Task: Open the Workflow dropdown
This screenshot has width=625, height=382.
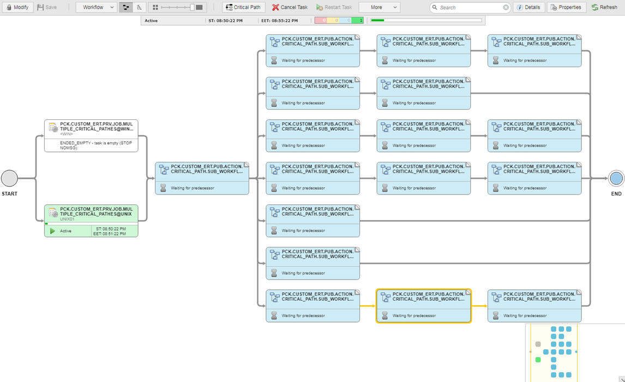Action: coord(96,7)
